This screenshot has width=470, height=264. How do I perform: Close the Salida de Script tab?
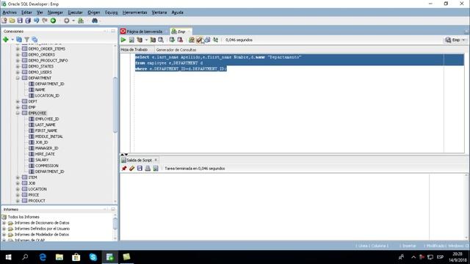156,160
